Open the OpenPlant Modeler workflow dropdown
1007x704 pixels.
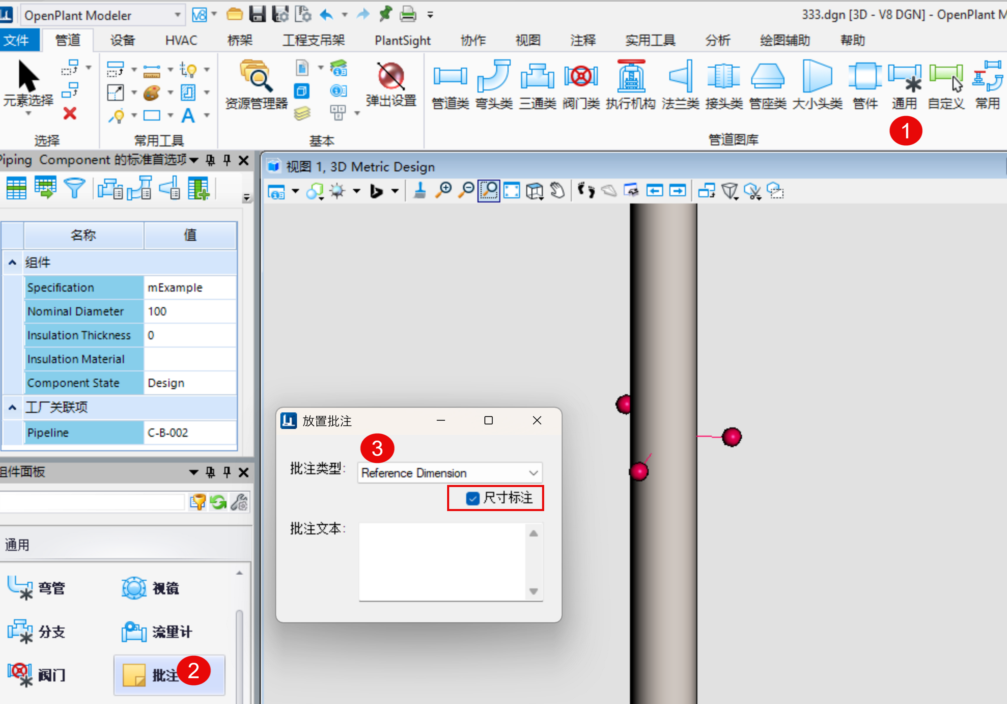coord(177,15)
